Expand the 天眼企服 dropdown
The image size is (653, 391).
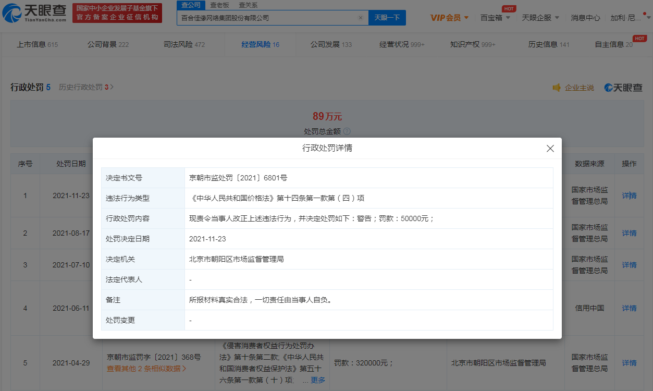(540, 18)
